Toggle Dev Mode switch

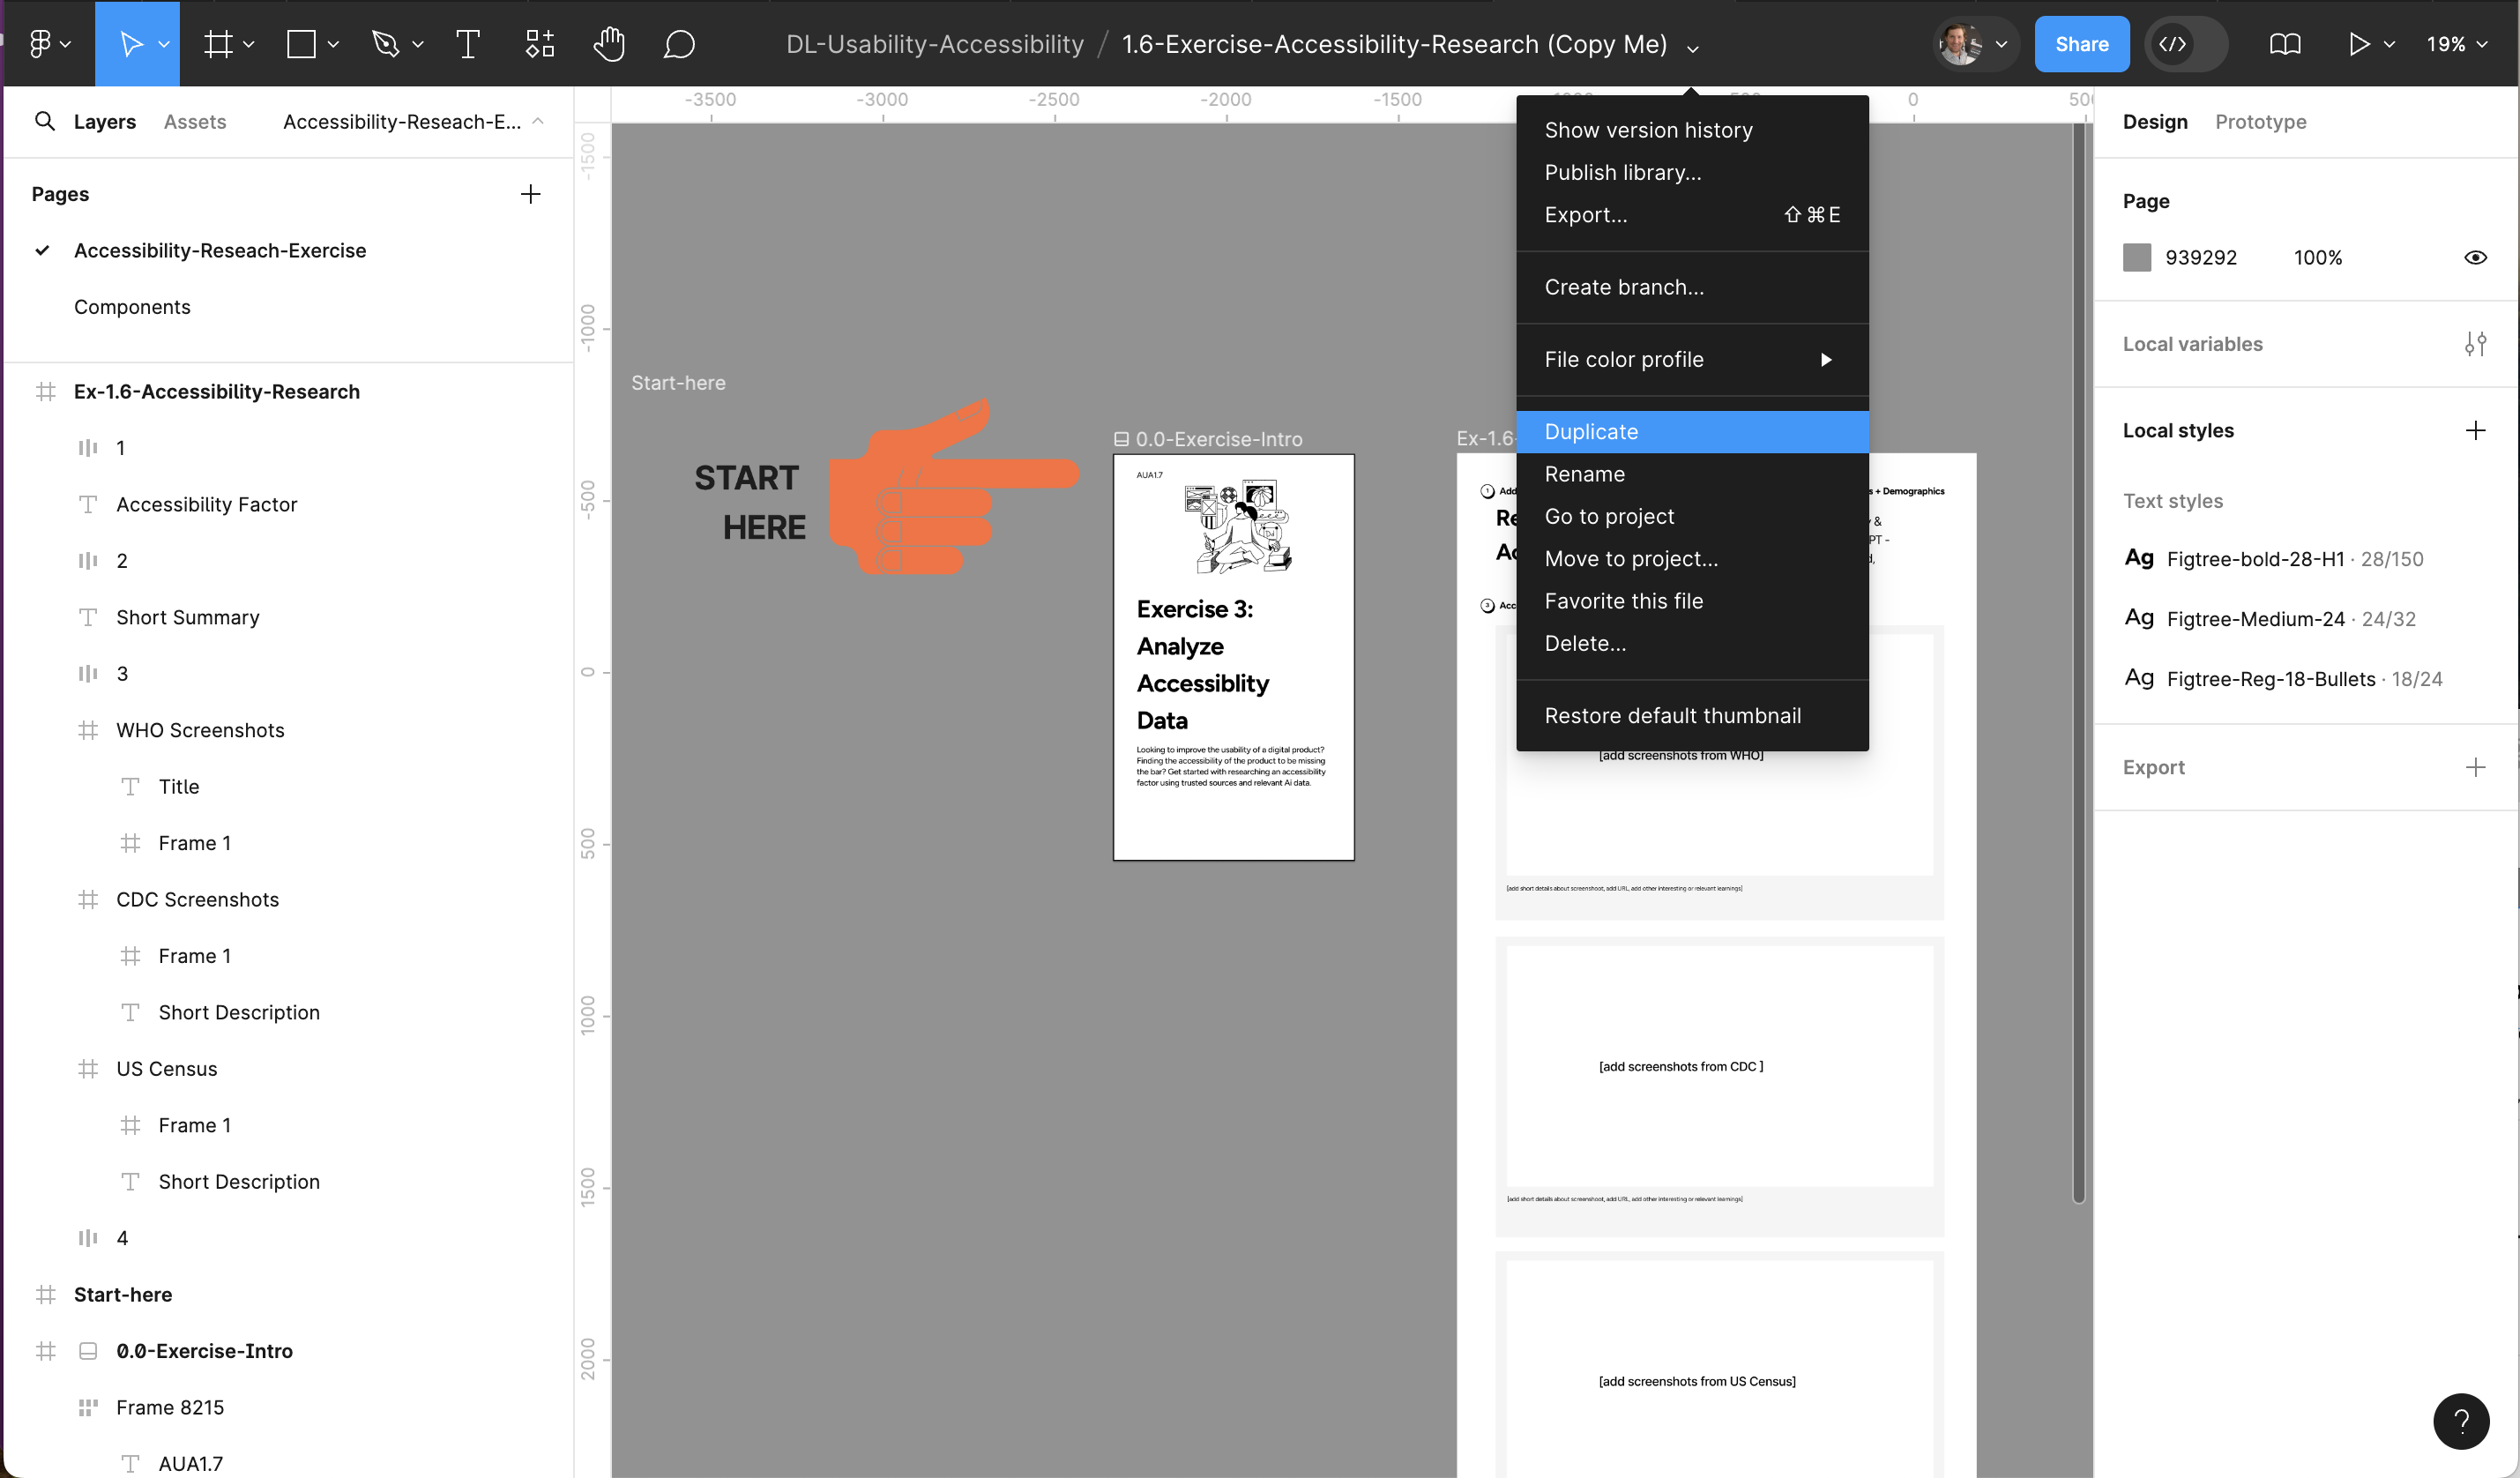(x=2186, y=44)
